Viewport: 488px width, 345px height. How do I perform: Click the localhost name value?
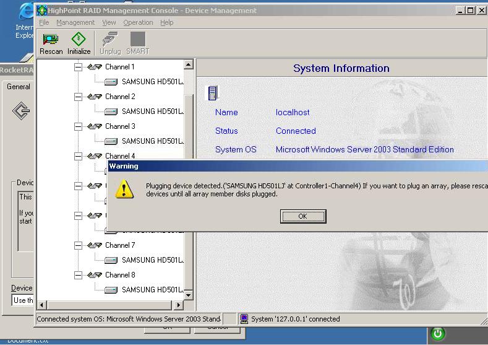pos(293,112)
